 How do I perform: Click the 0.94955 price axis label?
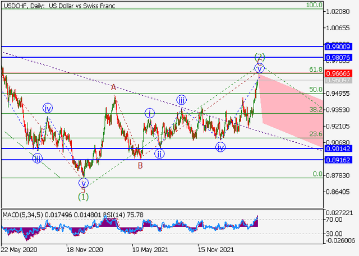(338, 94)
